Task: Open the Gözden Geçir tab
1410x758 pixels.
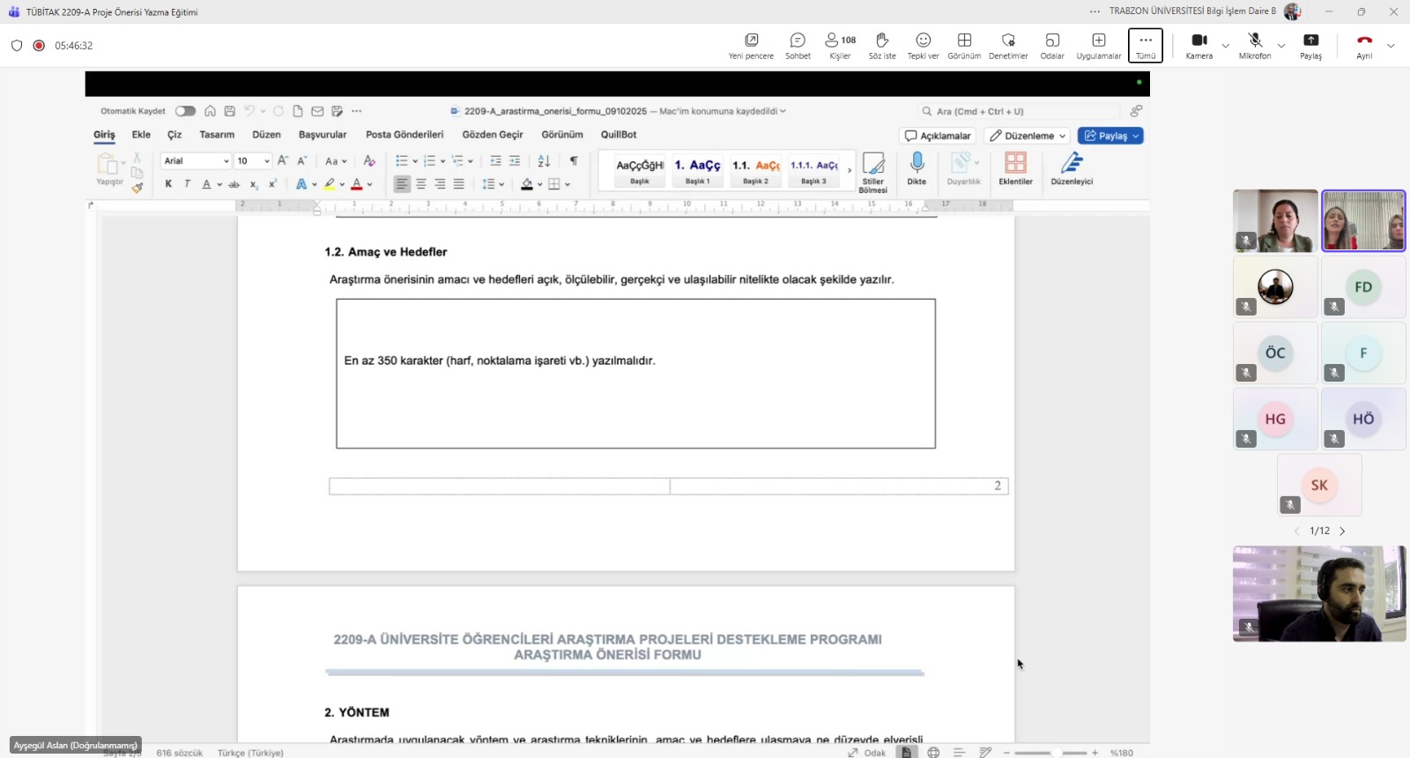Action: pos(493,135)
